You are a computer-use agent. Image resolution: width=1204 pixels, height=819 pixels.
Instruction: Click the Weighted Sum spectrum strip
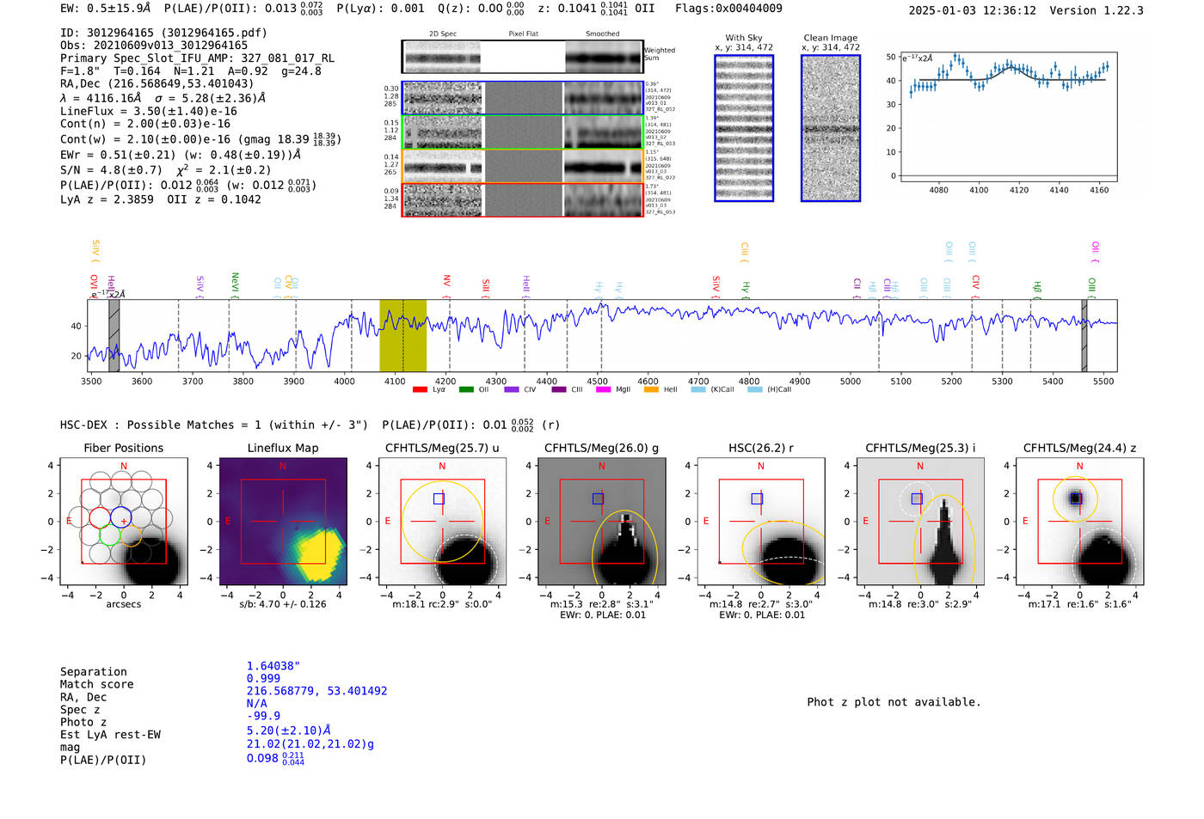click(x=522, y=57)
